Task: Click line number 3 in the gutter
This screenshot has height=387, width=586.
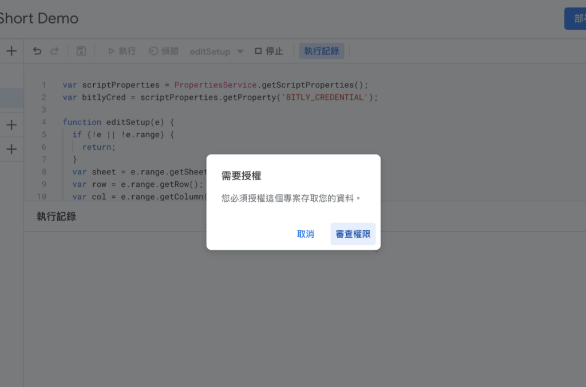Action: pyautogui.click(x=43, y=110)
